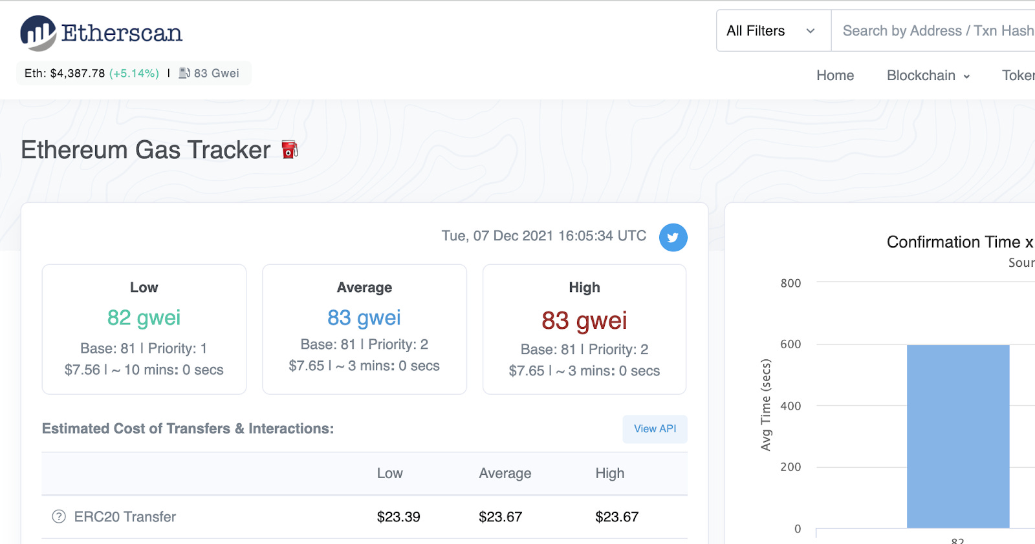Select the High 83 gwei value
The width and height of the screenshot is (1035, 544).
click(x=584, y=320)
